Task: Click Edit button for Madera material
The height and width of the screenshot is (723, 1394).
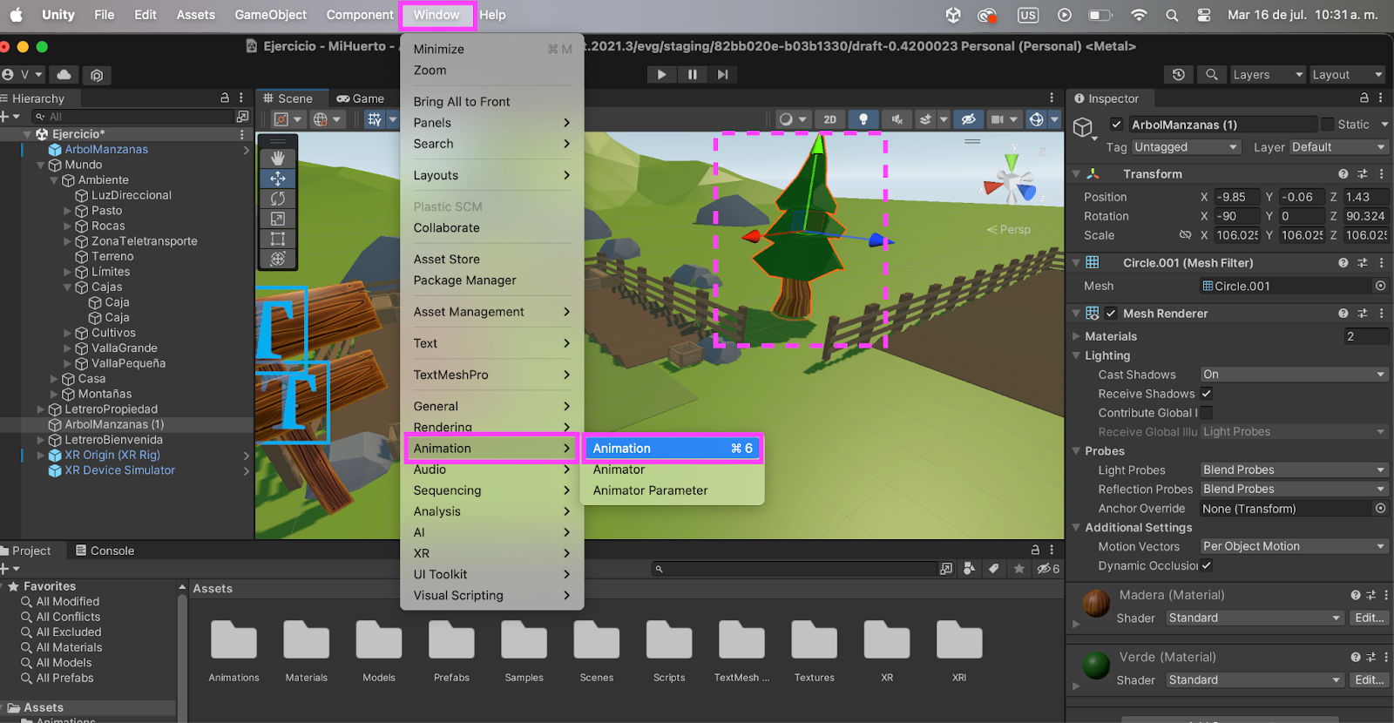Action: click(1369, 618)
